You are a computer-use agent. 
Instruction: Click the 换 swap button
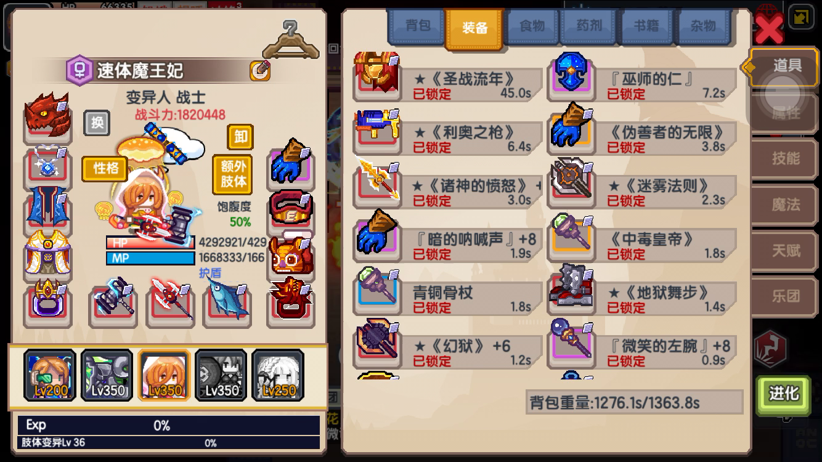coord(97,123)
